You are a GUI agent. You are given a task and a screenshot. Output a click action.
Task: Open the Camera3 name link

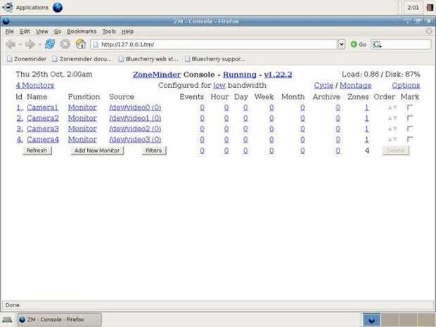[43, 129]
